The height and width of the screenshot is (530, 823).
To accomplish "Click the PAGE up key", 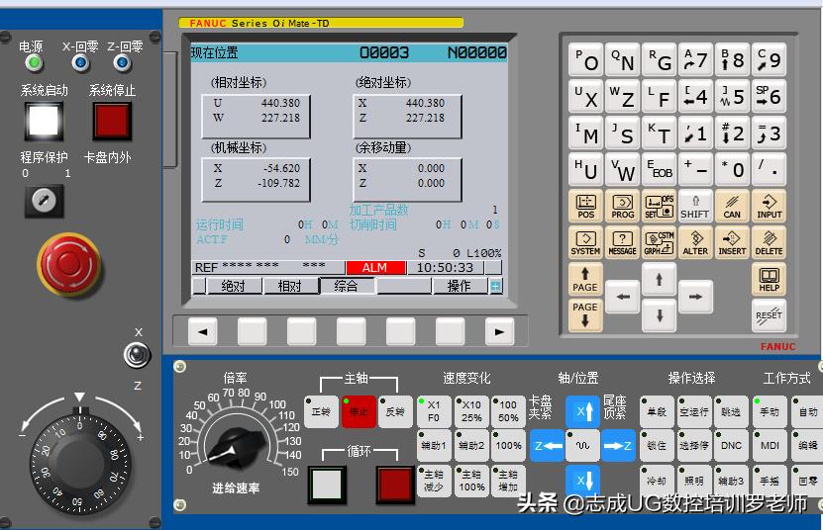I will 585,280.
